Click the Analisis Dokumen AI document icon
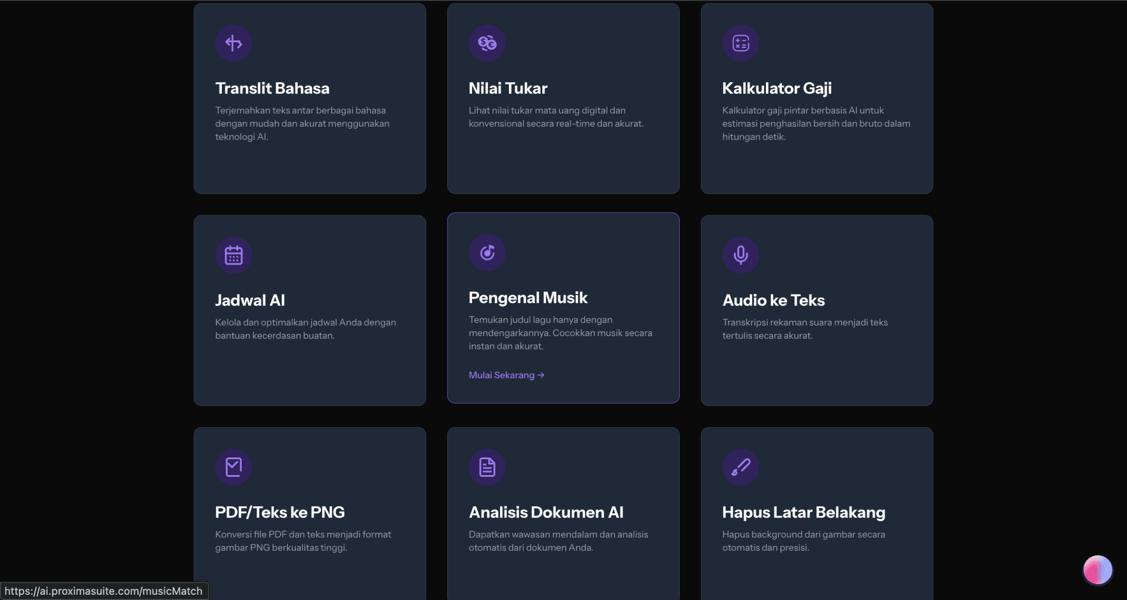This screenshot has height=600, width=1127. pos(487,467)
